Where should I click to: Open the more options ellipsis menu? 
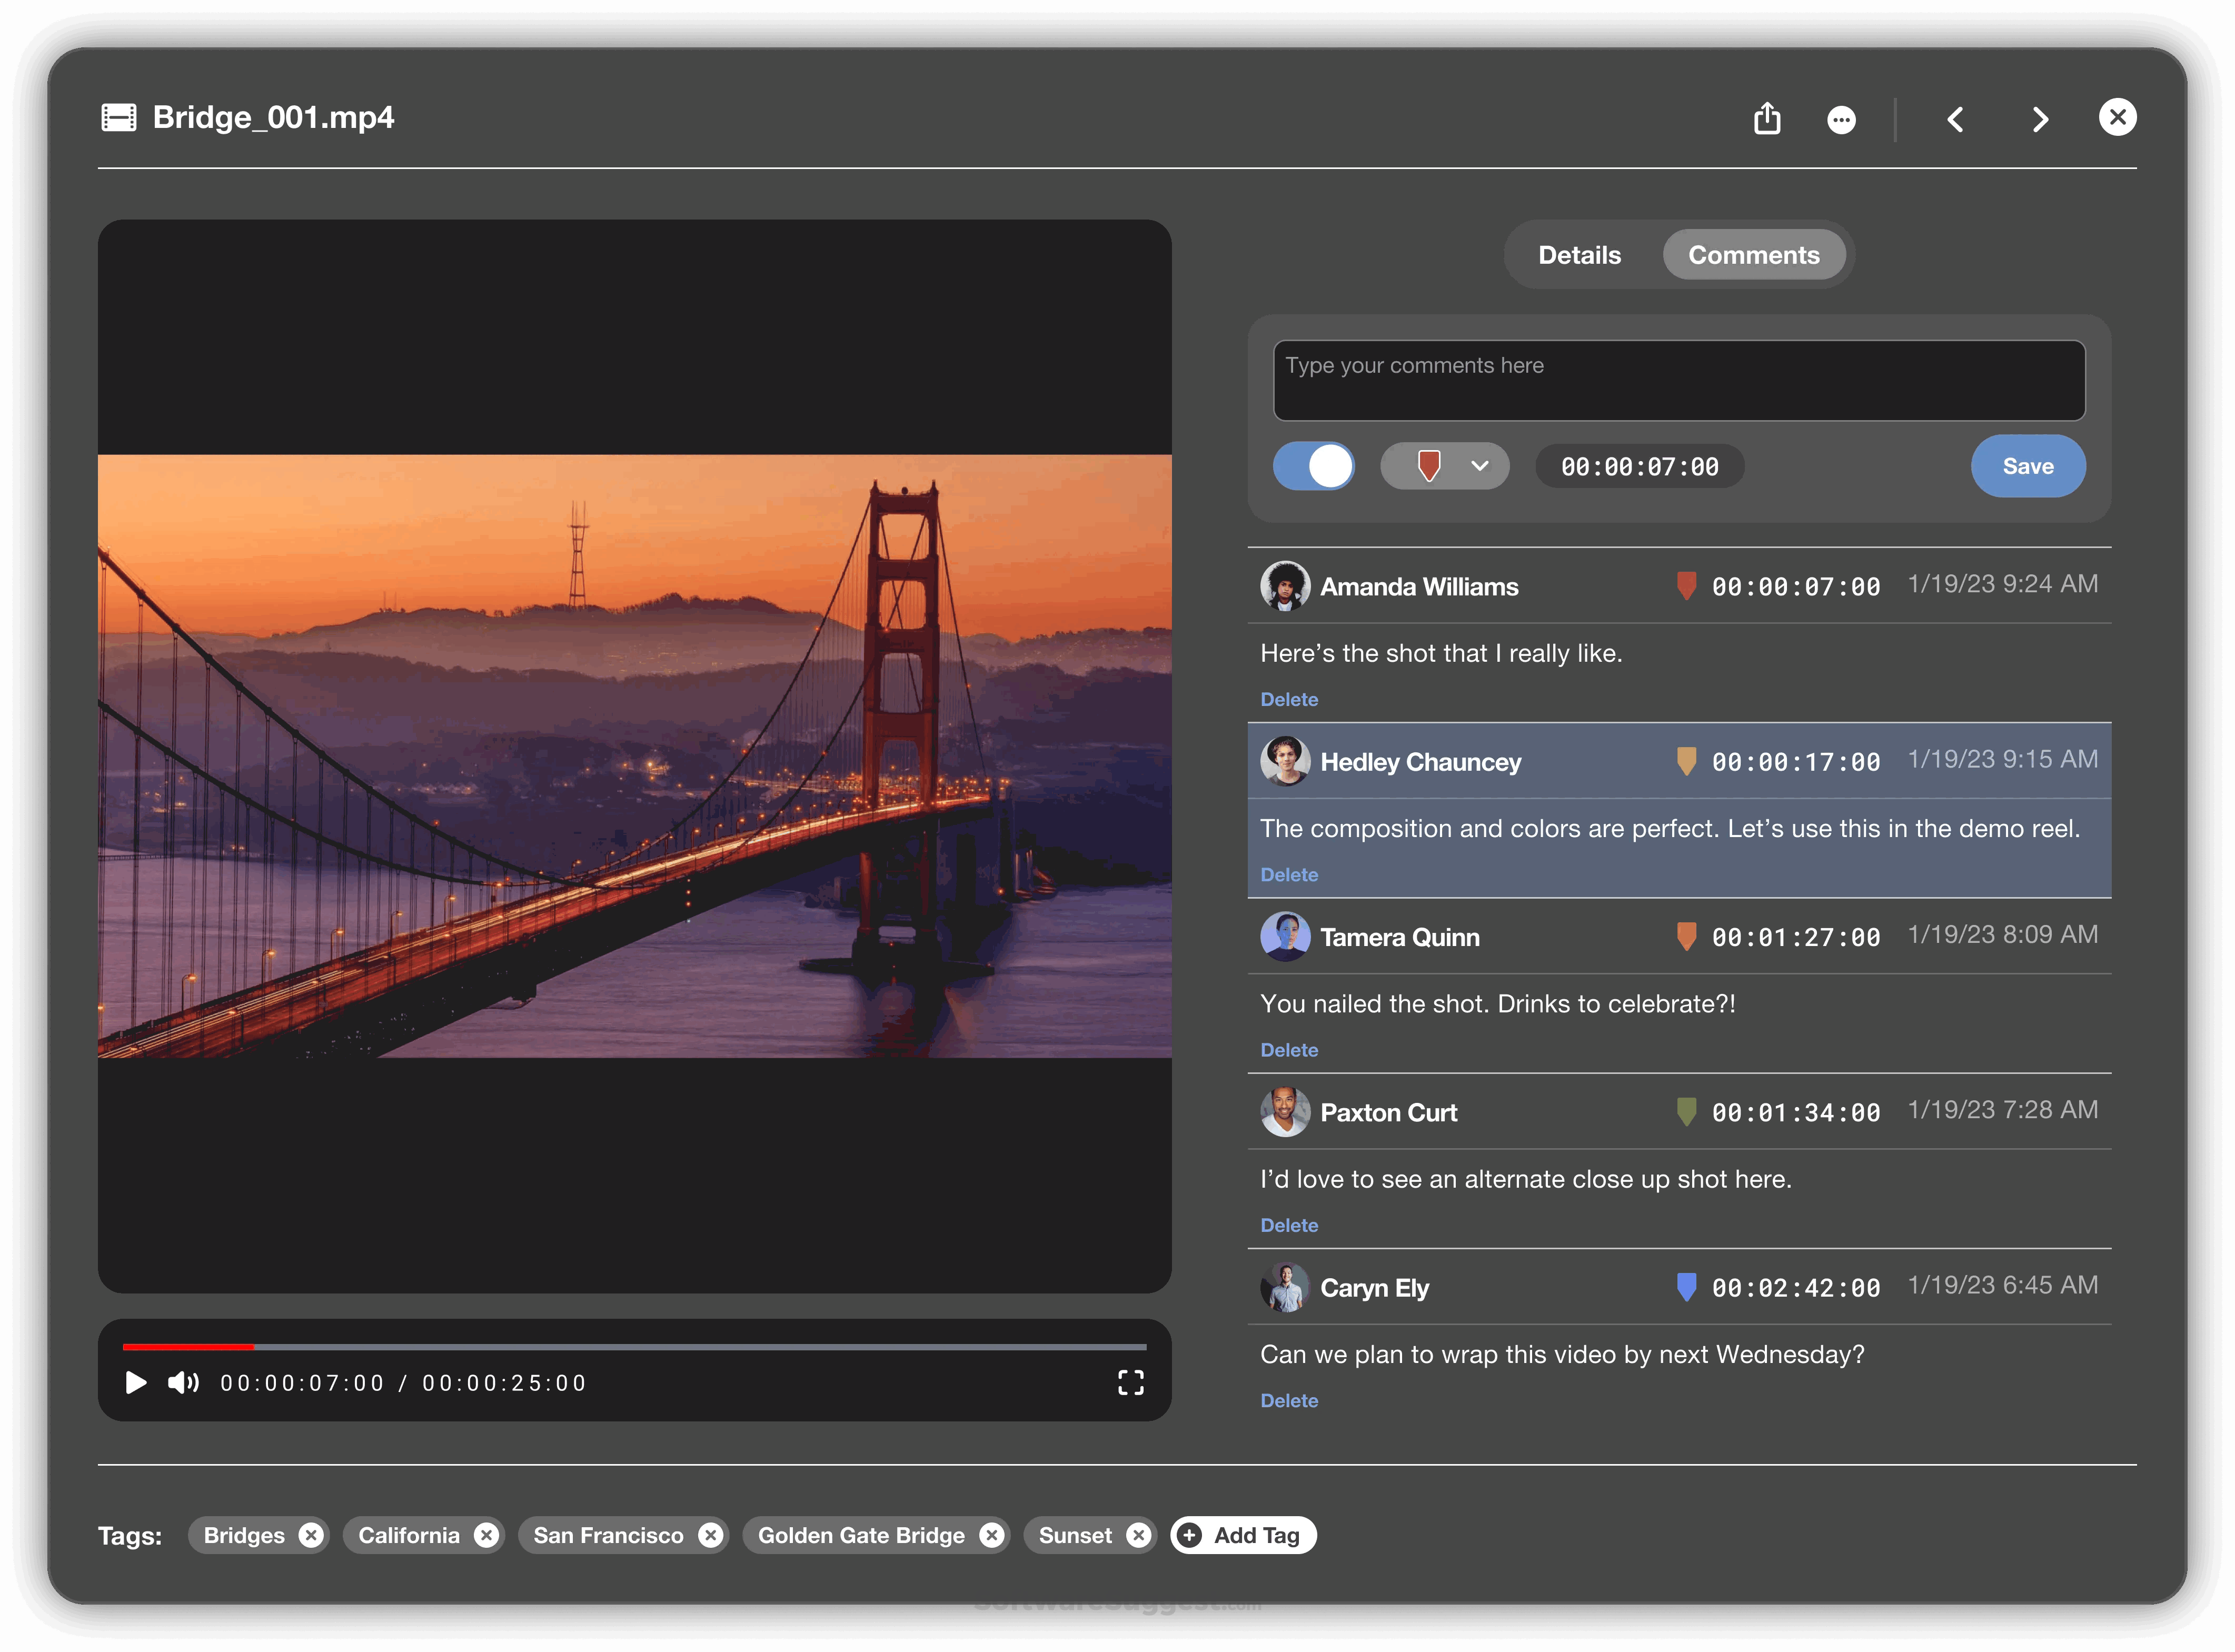point(1841,120)
